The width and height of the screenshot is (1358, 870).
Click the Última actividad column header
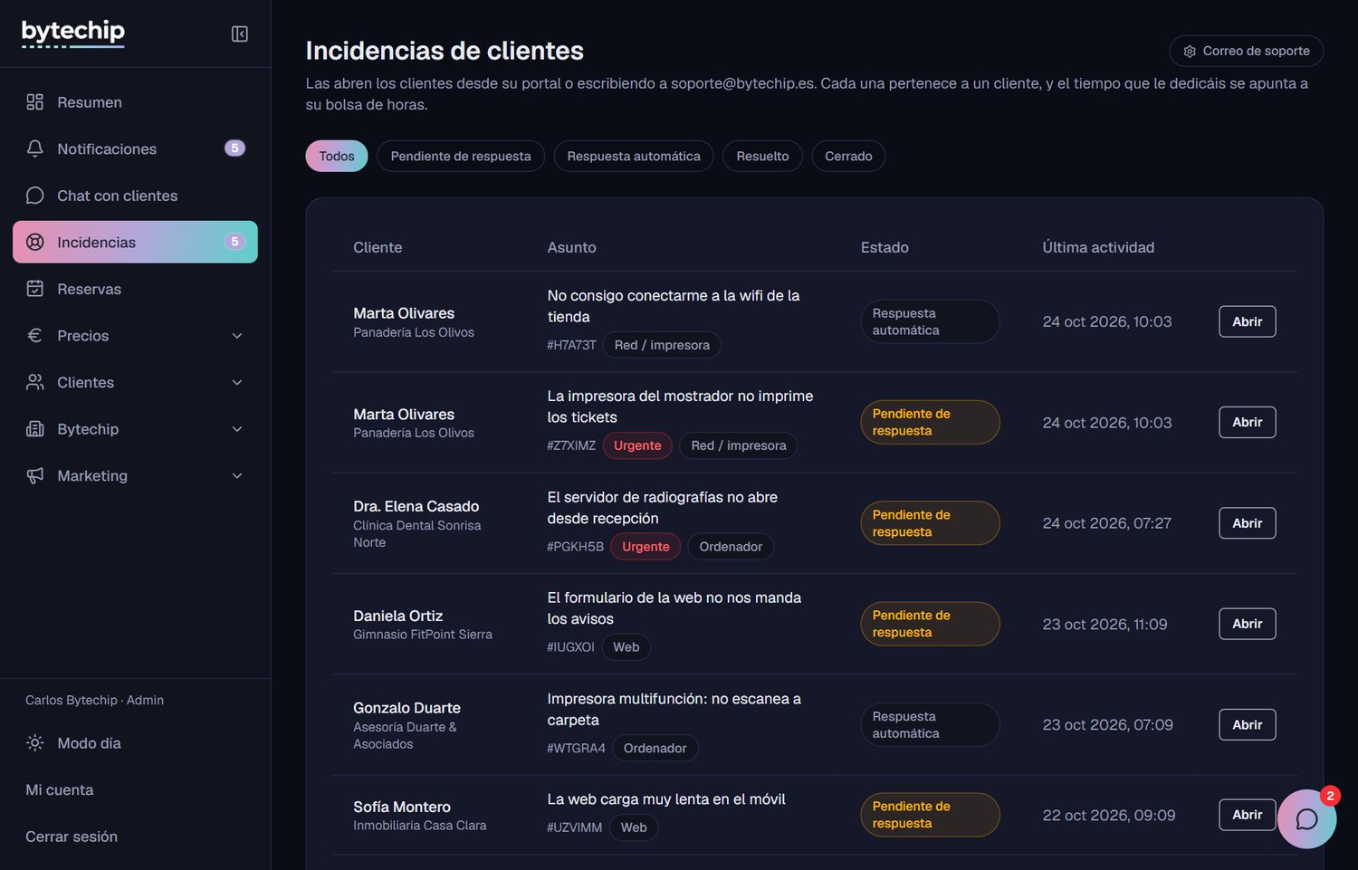tap(1098, 247)
